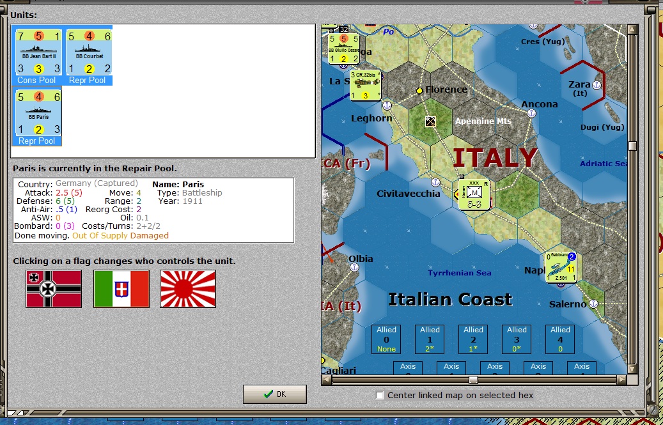Click the Florence city dot

coord(419,90)
